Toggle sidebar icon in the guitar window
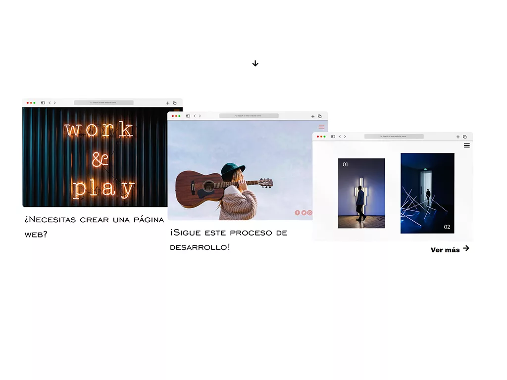Image resolution: width=507 pixels, height=380 pixels. tap(188, 116)
